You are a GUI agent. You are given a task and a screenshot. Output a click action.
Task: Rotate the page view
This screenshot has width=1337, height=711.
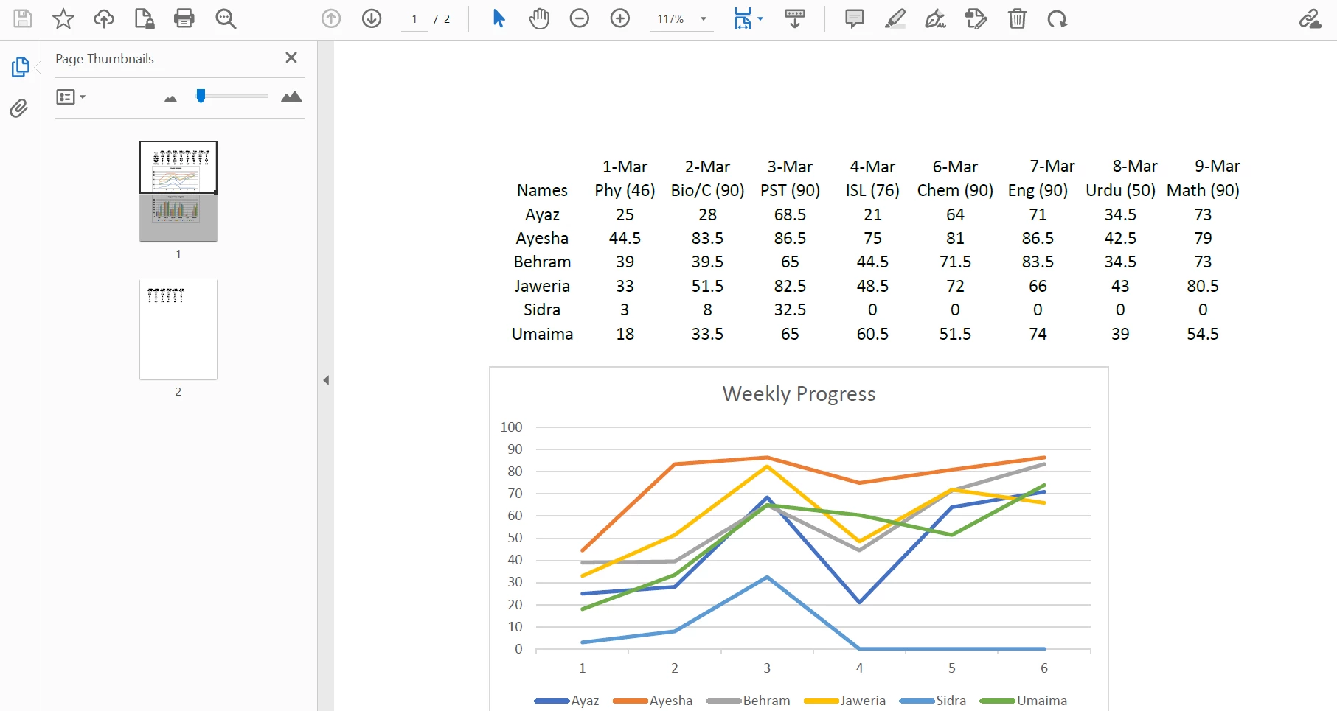click(1058, 18)
